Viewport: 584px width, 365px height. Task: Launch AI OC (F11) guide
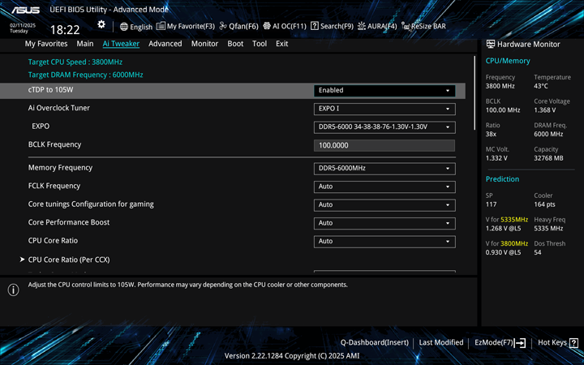point(284,26)
